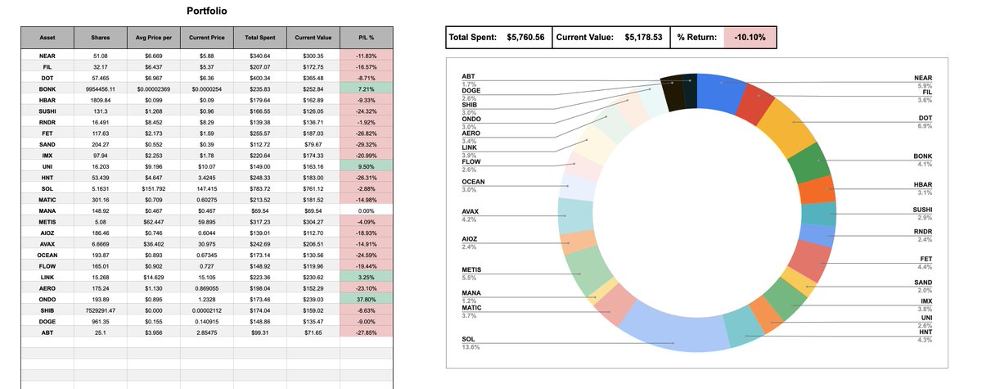
Task: Select summary current value $5,178.53
Action: click(644, 37)
